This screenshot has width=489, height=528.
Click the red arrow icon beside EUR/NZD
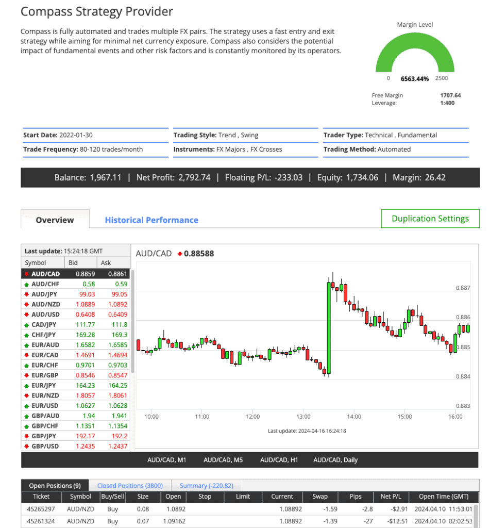click(x=26, y=395)
